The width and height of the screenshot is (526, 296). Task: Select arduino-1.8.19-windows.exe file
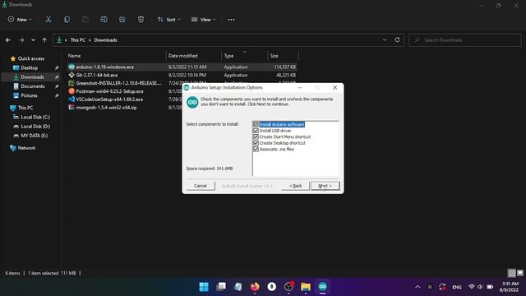[104, 67]
